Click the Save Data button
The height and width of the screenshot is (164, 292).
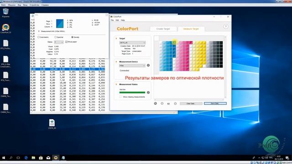pyautogui.click(x=215, y=103)
